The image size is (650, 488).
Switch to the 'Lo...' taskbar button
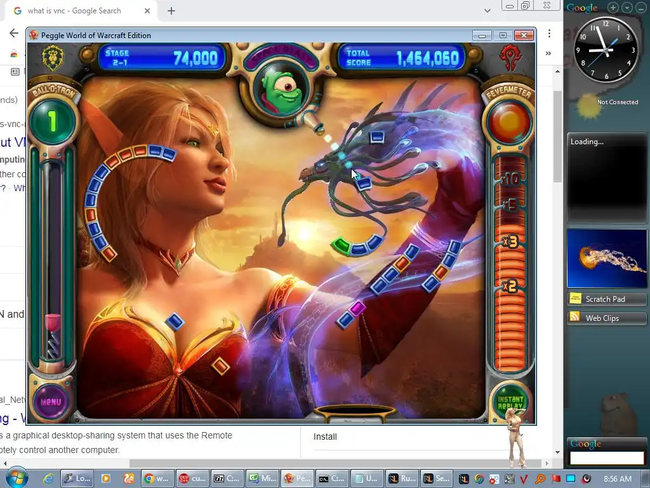click(x=77, y=478)
